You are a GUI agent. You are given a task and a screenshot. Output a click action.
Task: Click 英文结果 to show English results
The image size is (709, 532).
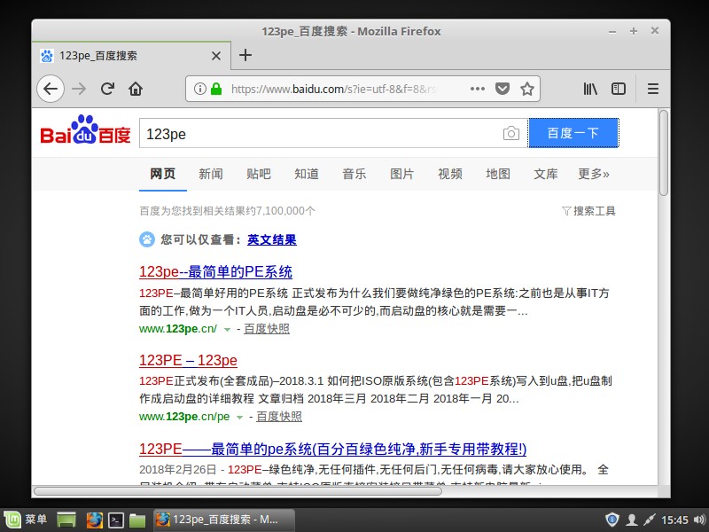click(x=272, y=239)
